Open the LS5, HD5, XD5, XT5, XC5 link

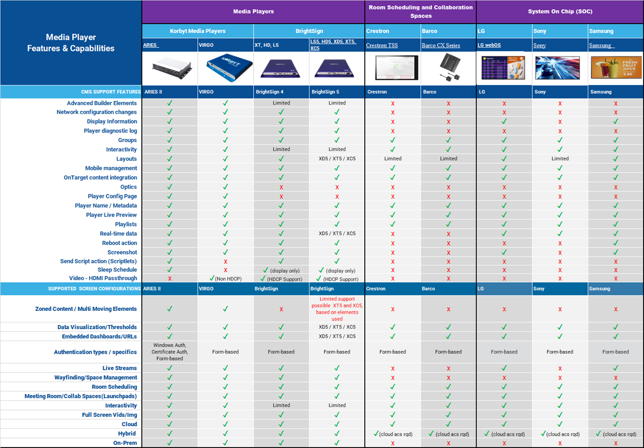(x=334, y=45)
